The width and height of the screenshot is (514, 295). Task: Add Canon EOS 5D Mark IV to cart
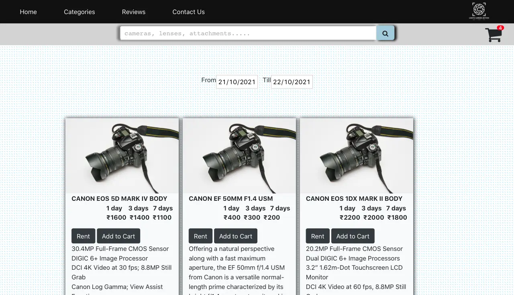[x=118, y=236]
